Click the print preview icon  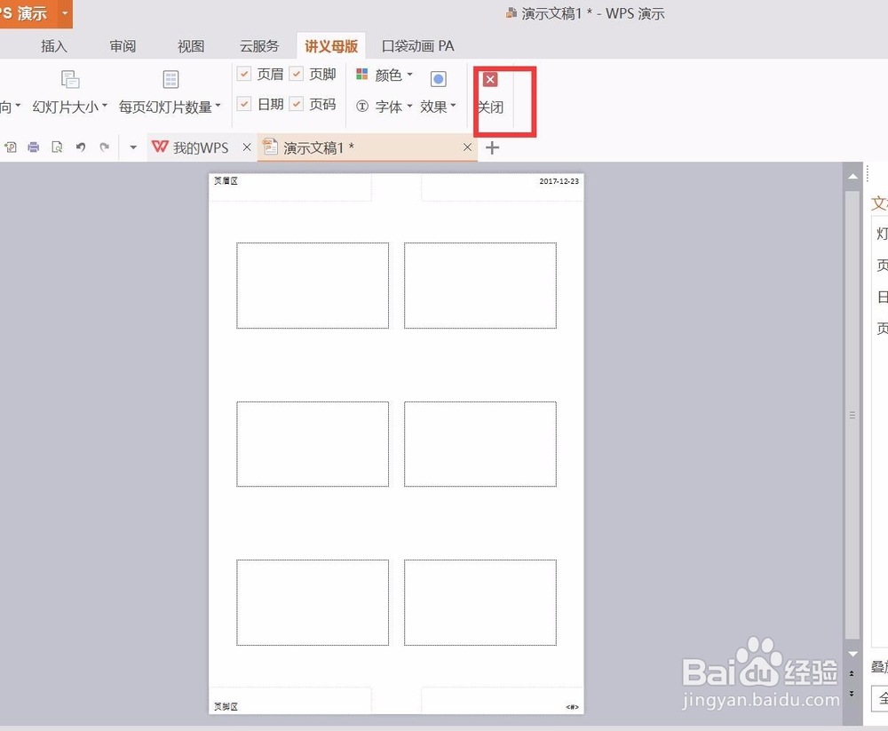[57, 147]
